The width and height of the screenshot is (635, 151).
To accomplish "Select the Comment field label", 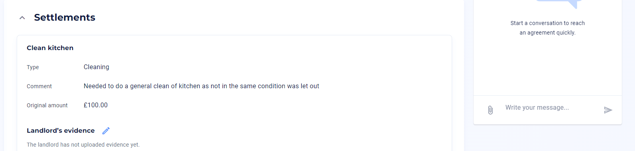I will point(39,86).
